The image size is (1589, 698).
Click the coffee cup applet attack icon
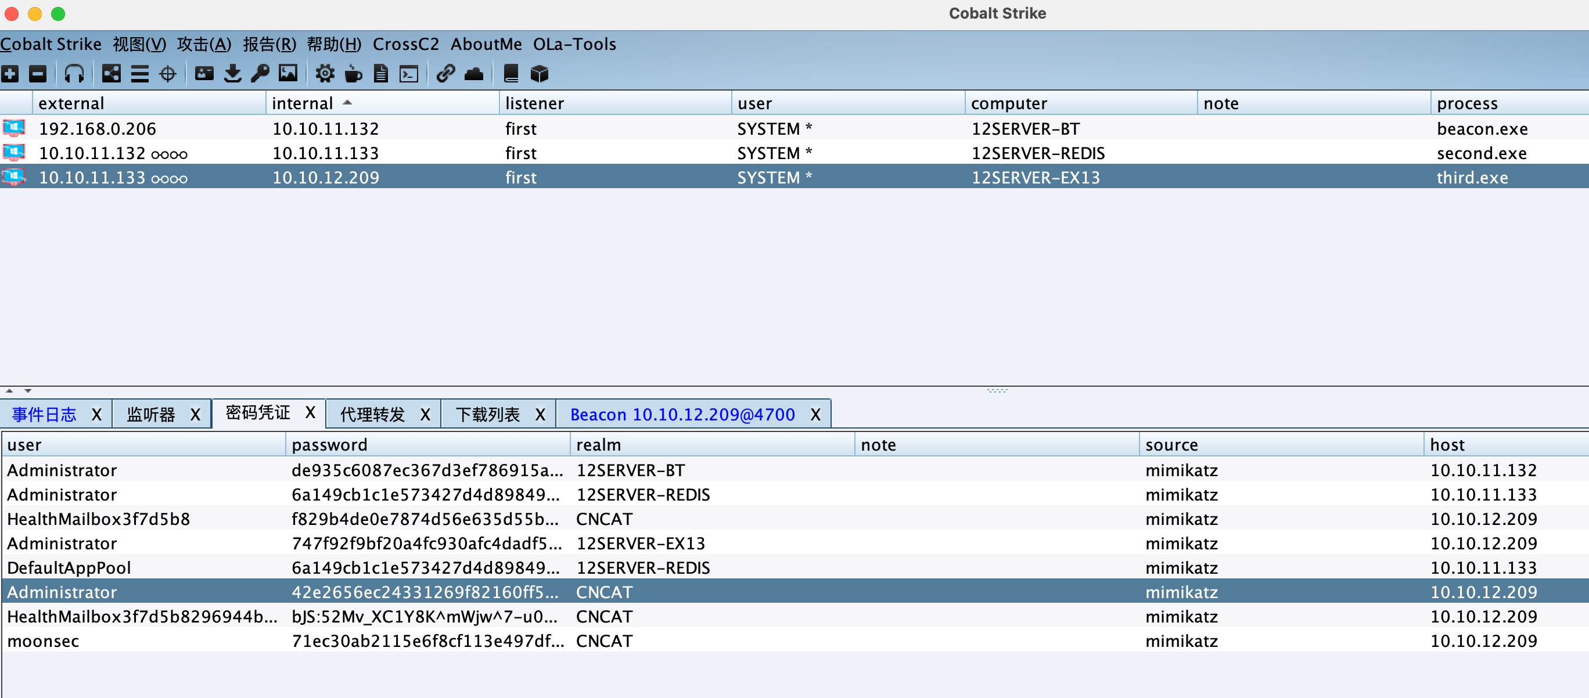[353, 74]
